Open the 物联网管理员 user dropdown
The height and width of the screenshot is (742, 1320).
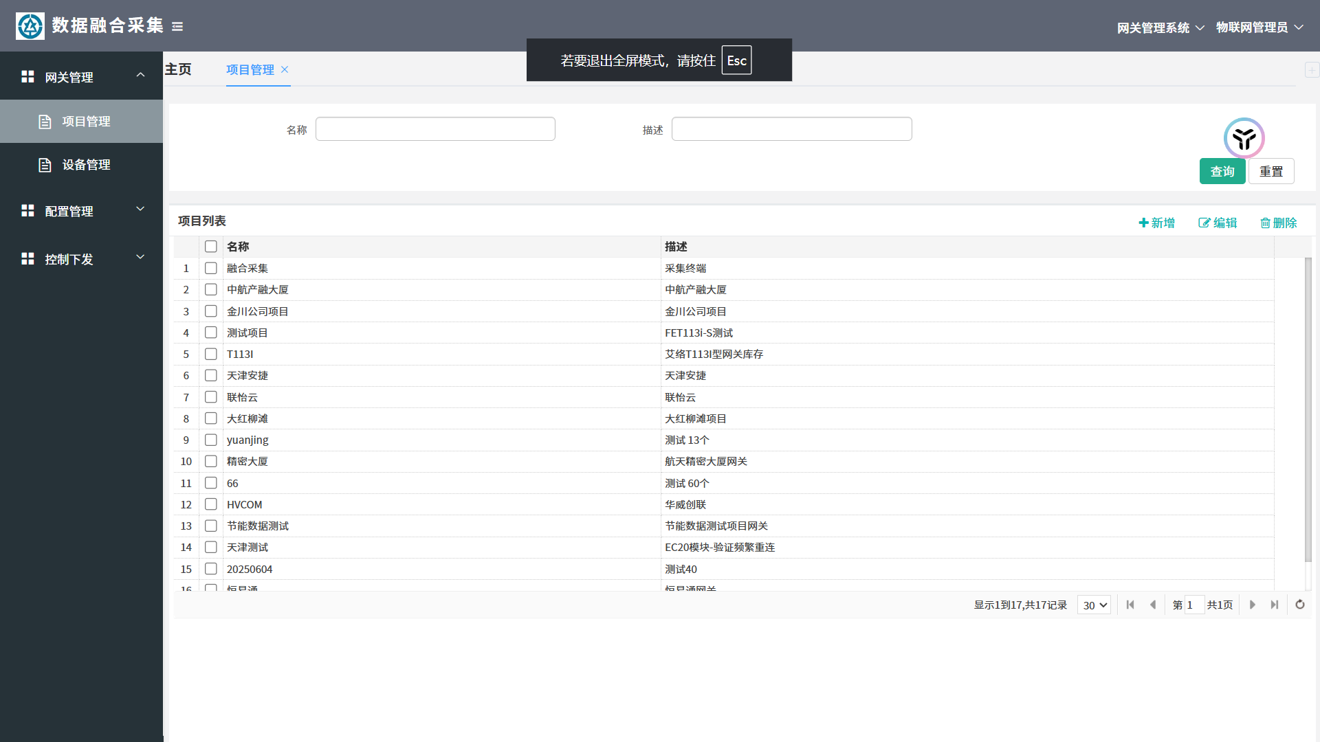tap(1259, 27)
